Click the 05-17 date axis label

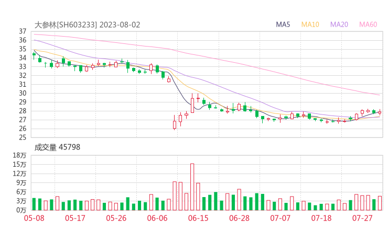[x=75, y=218]
